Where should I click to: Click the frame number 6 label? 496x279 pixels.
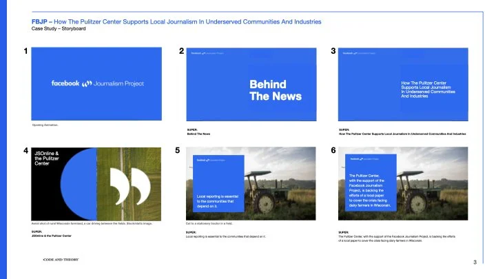[333, 150]
